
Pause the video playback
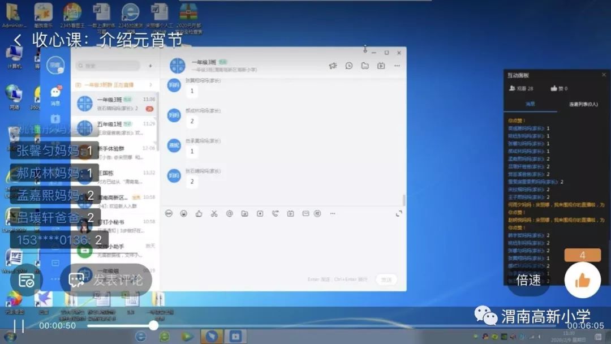(x=18, y=326)
